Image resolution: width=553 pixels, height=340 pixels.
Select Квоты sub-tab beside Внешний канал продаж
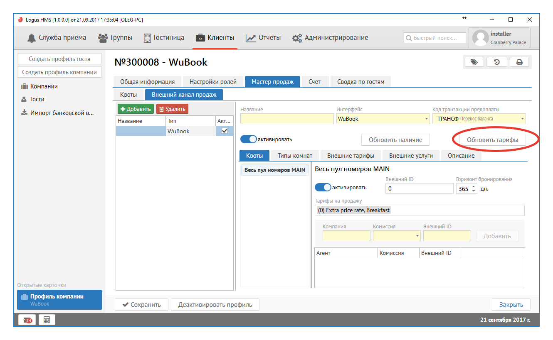(128, 95)
